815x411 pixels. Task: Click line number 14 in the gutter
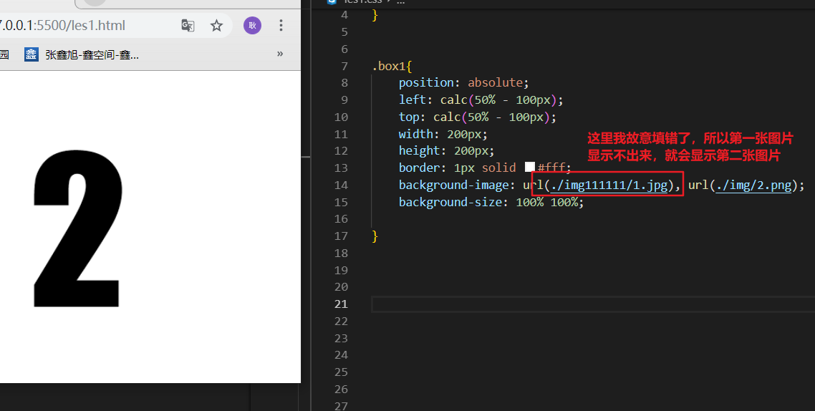pyautogui.click(x=341, y=185)
